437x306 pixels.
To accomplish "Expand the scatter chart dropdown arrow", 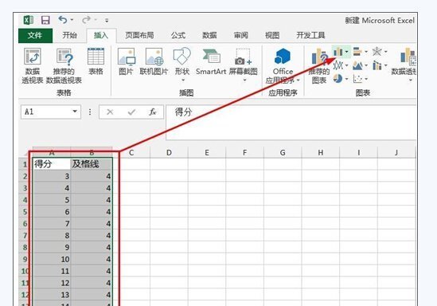I will pyautogui.click(x=366, y=79).
